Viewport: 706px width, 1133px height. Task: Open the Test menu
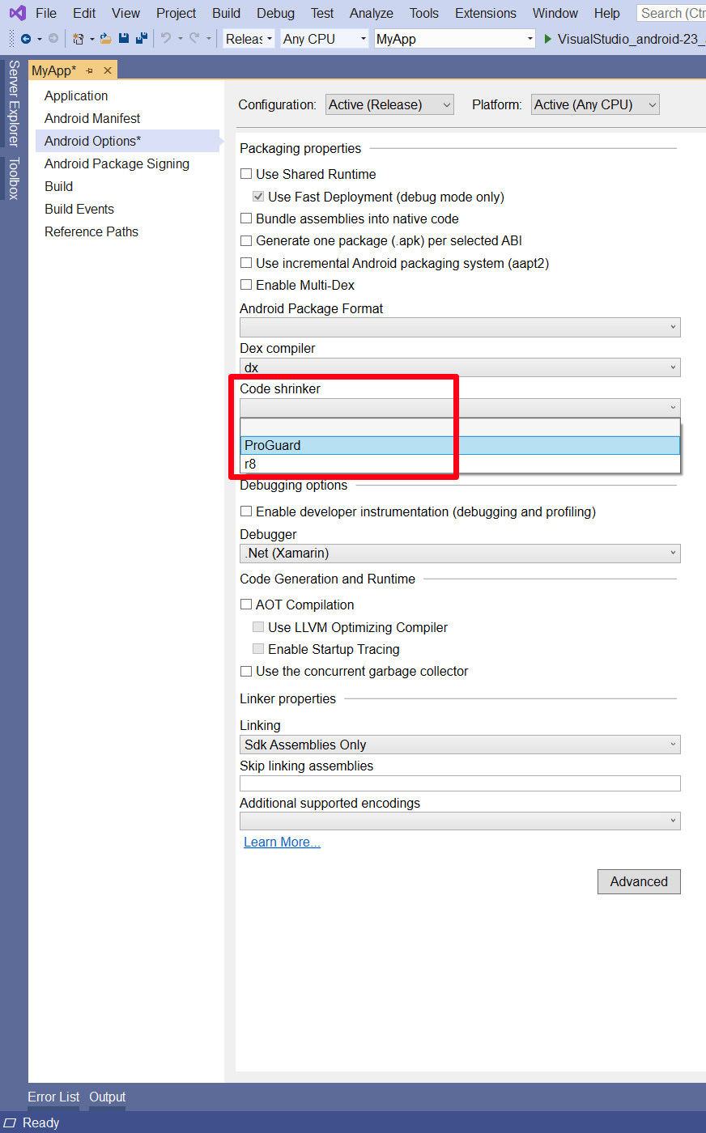click(321, 13)
